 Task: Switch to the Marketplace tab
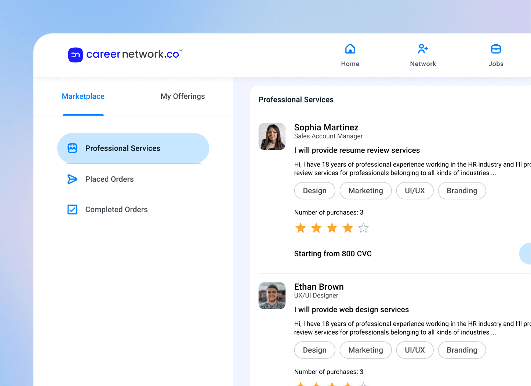(x=83, y=96)
